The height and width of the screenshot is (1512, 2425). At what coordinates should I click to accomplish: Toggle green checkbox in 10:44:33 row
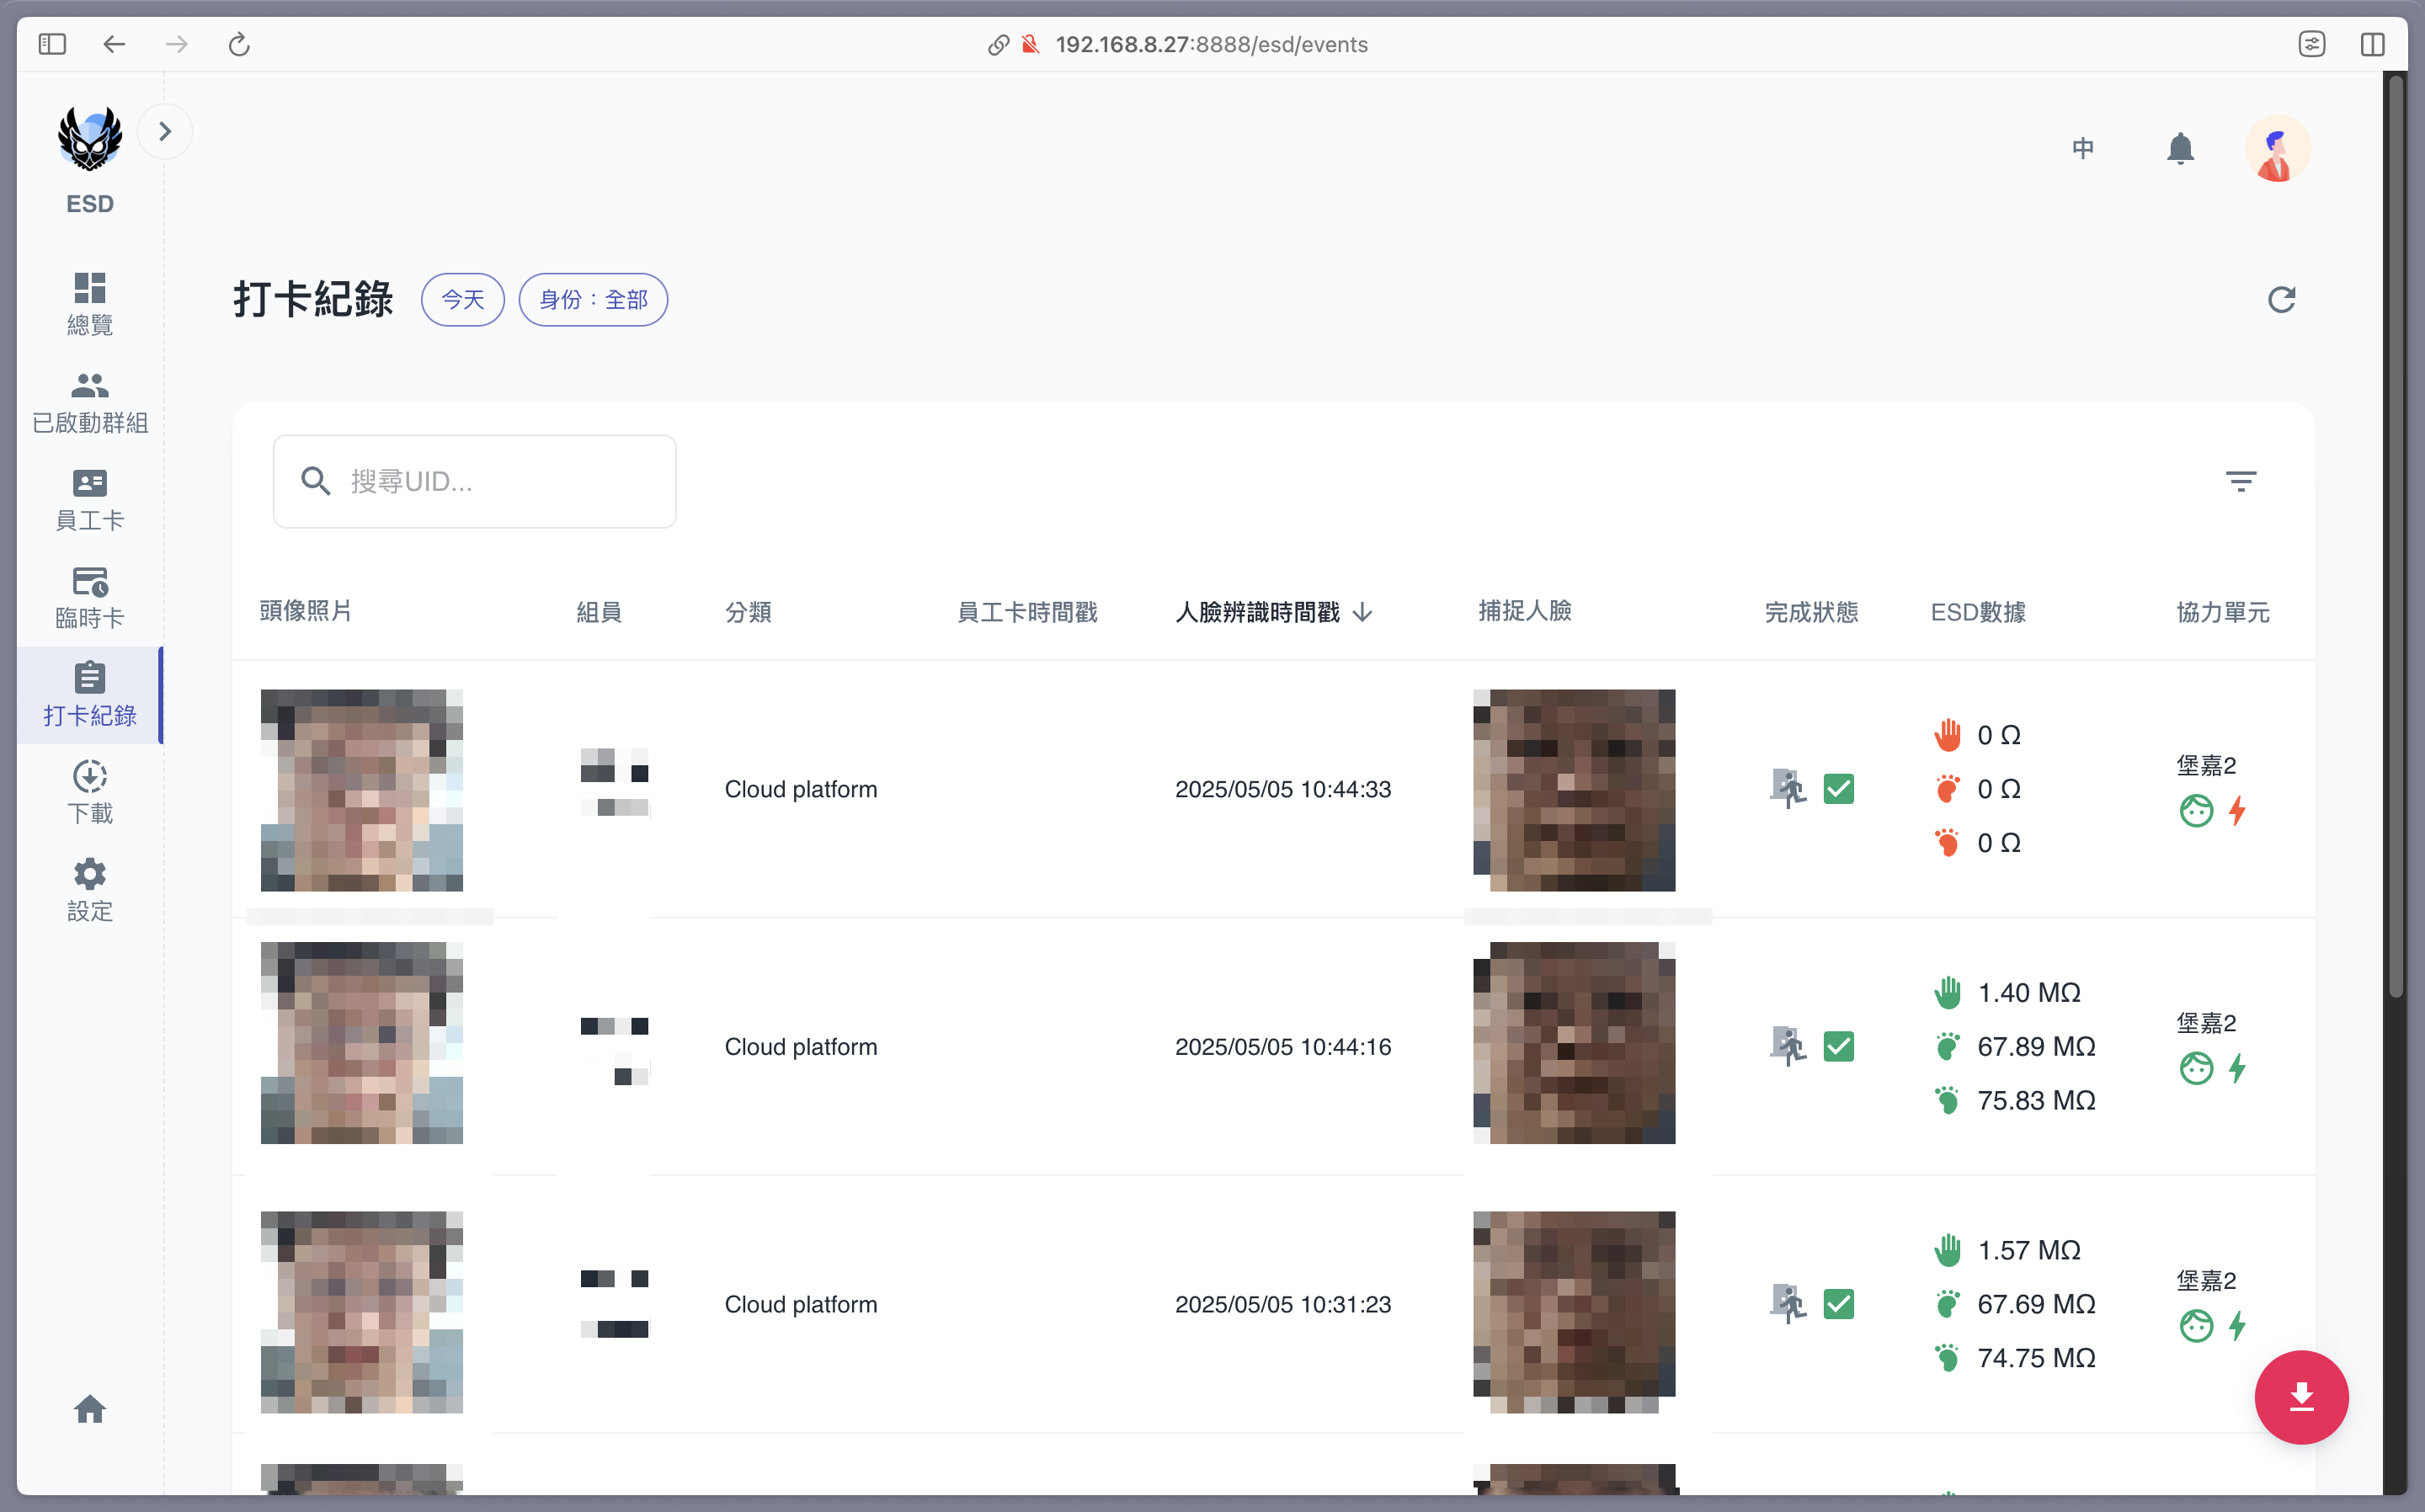pos(1838,789)
